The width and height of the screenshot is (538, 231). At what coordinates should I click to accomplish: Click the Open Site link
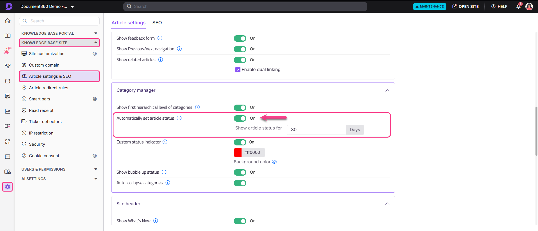(465, 6)
